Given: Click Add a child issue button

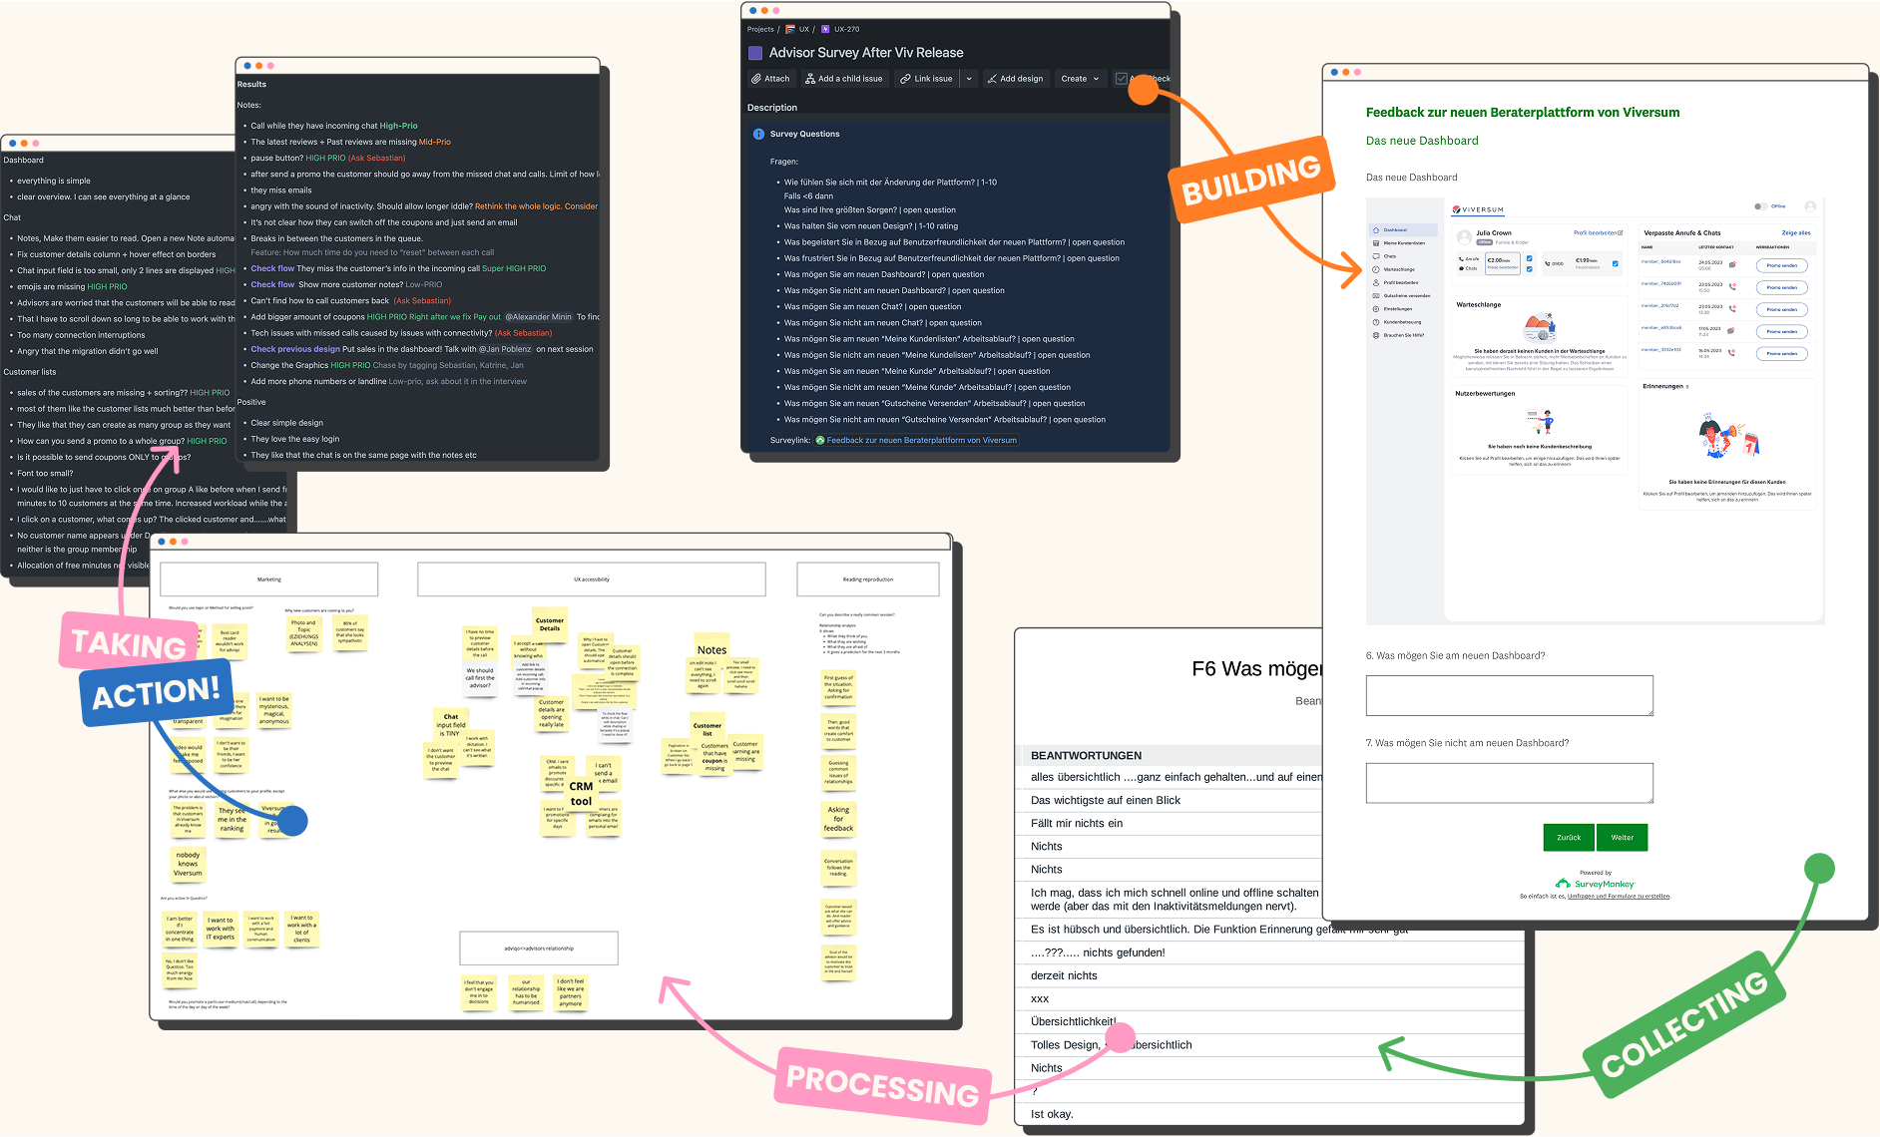Looking at the screenshot, I should pos(844,78).
